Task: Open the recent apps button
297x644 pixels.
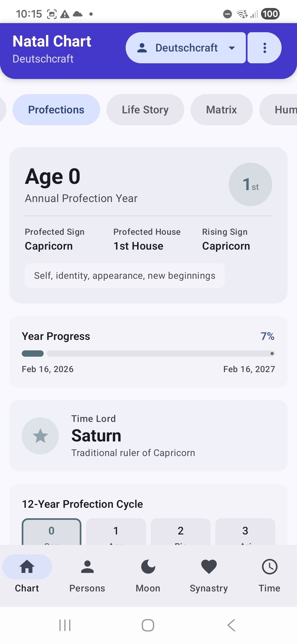Action: click(65, 625)
